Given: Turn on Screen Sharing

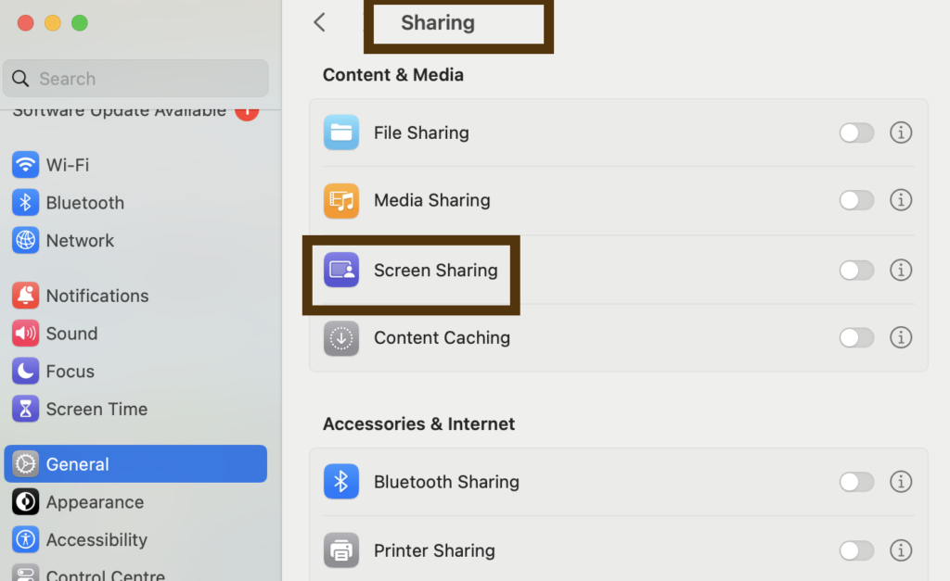Looking at the screenshot, I should click(x=856, y=271).
